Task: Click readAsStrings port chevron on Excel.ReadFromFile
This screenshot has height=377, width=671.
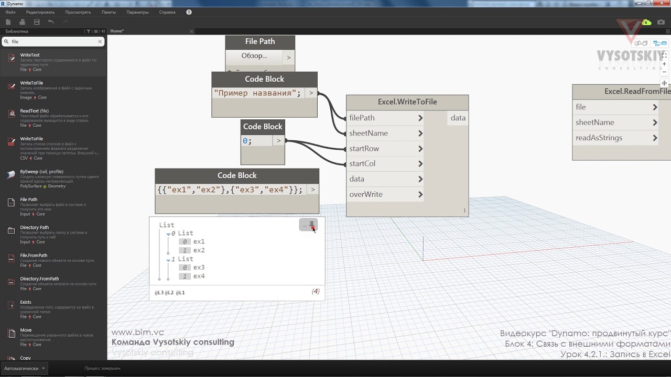Action: click(x=655, y=138)
